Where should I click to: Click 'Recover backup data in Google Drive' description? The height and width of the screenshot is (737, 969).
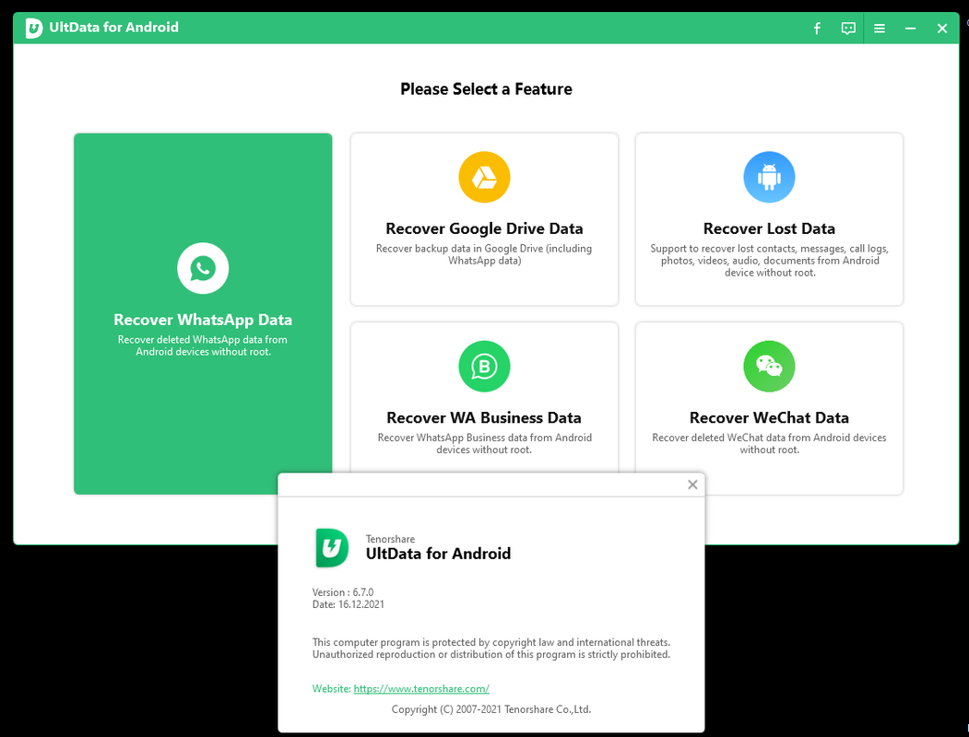(484, 254)
